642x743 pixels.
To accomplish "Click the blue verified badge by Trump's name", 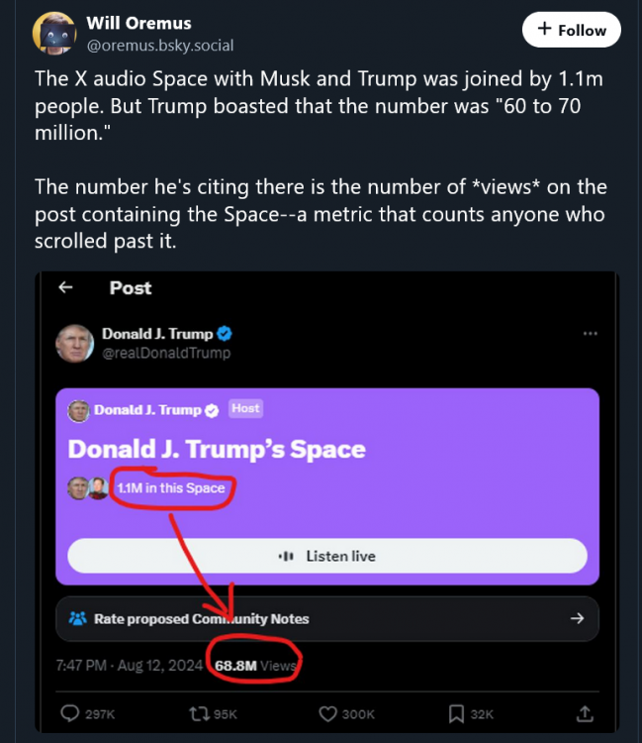I will pyautogui.click(x=225, y=334).
